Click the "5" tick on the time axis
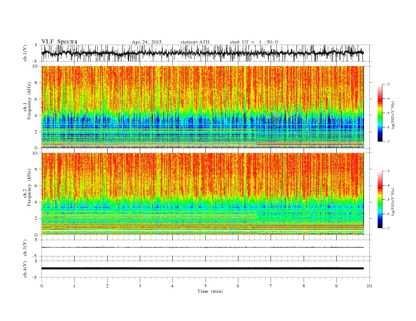This screenshot has width=416, height=321. [x=205, y=286]
